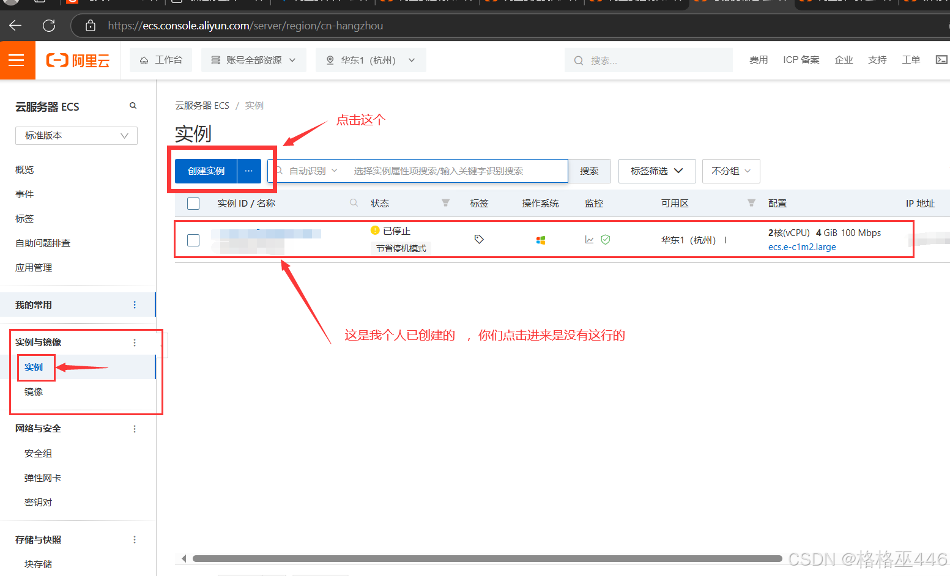Click the browser address bar URL
Image resolution: width=950 pixels, height=576 pixels.
[x=245, y=26]
